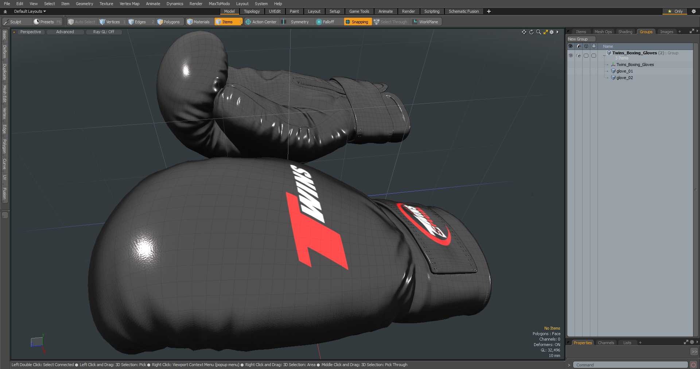Open Action Center options

pyautogui.click(x=261, y=22)
